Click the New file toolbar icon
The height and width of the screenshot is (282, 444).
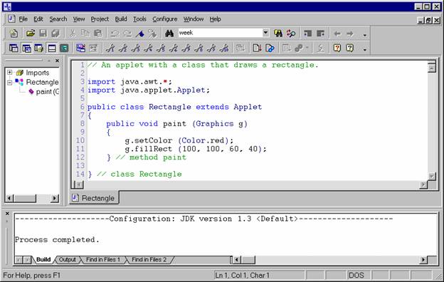coord(14,33)
